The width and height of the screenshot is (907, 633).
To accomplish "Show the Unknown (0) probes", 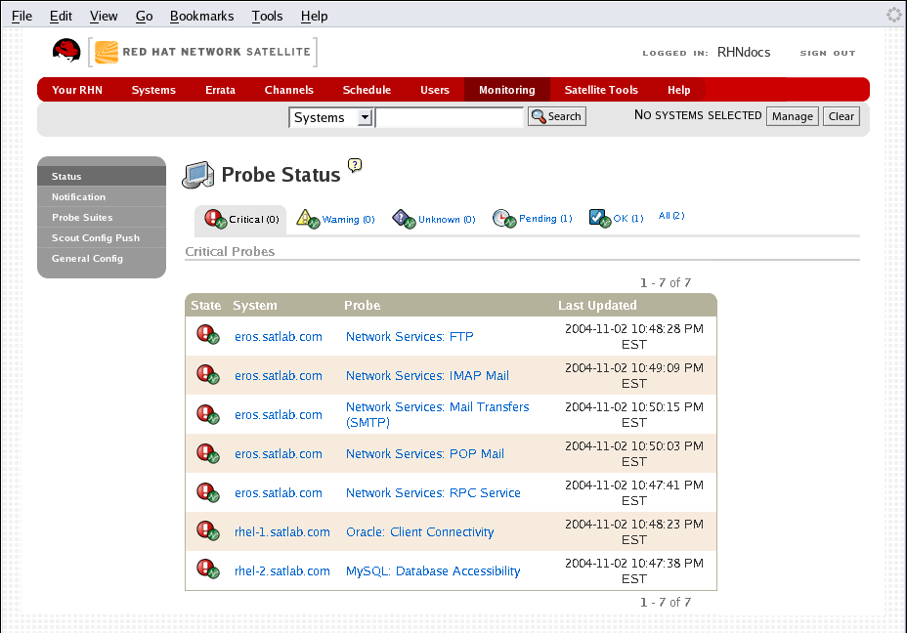I will (x=447, y=219).
